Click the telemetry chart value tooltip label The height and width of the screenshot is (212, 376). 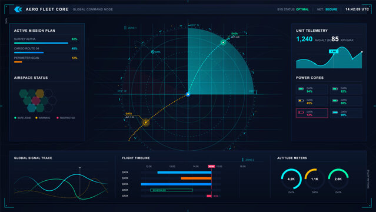pos(334,51)
